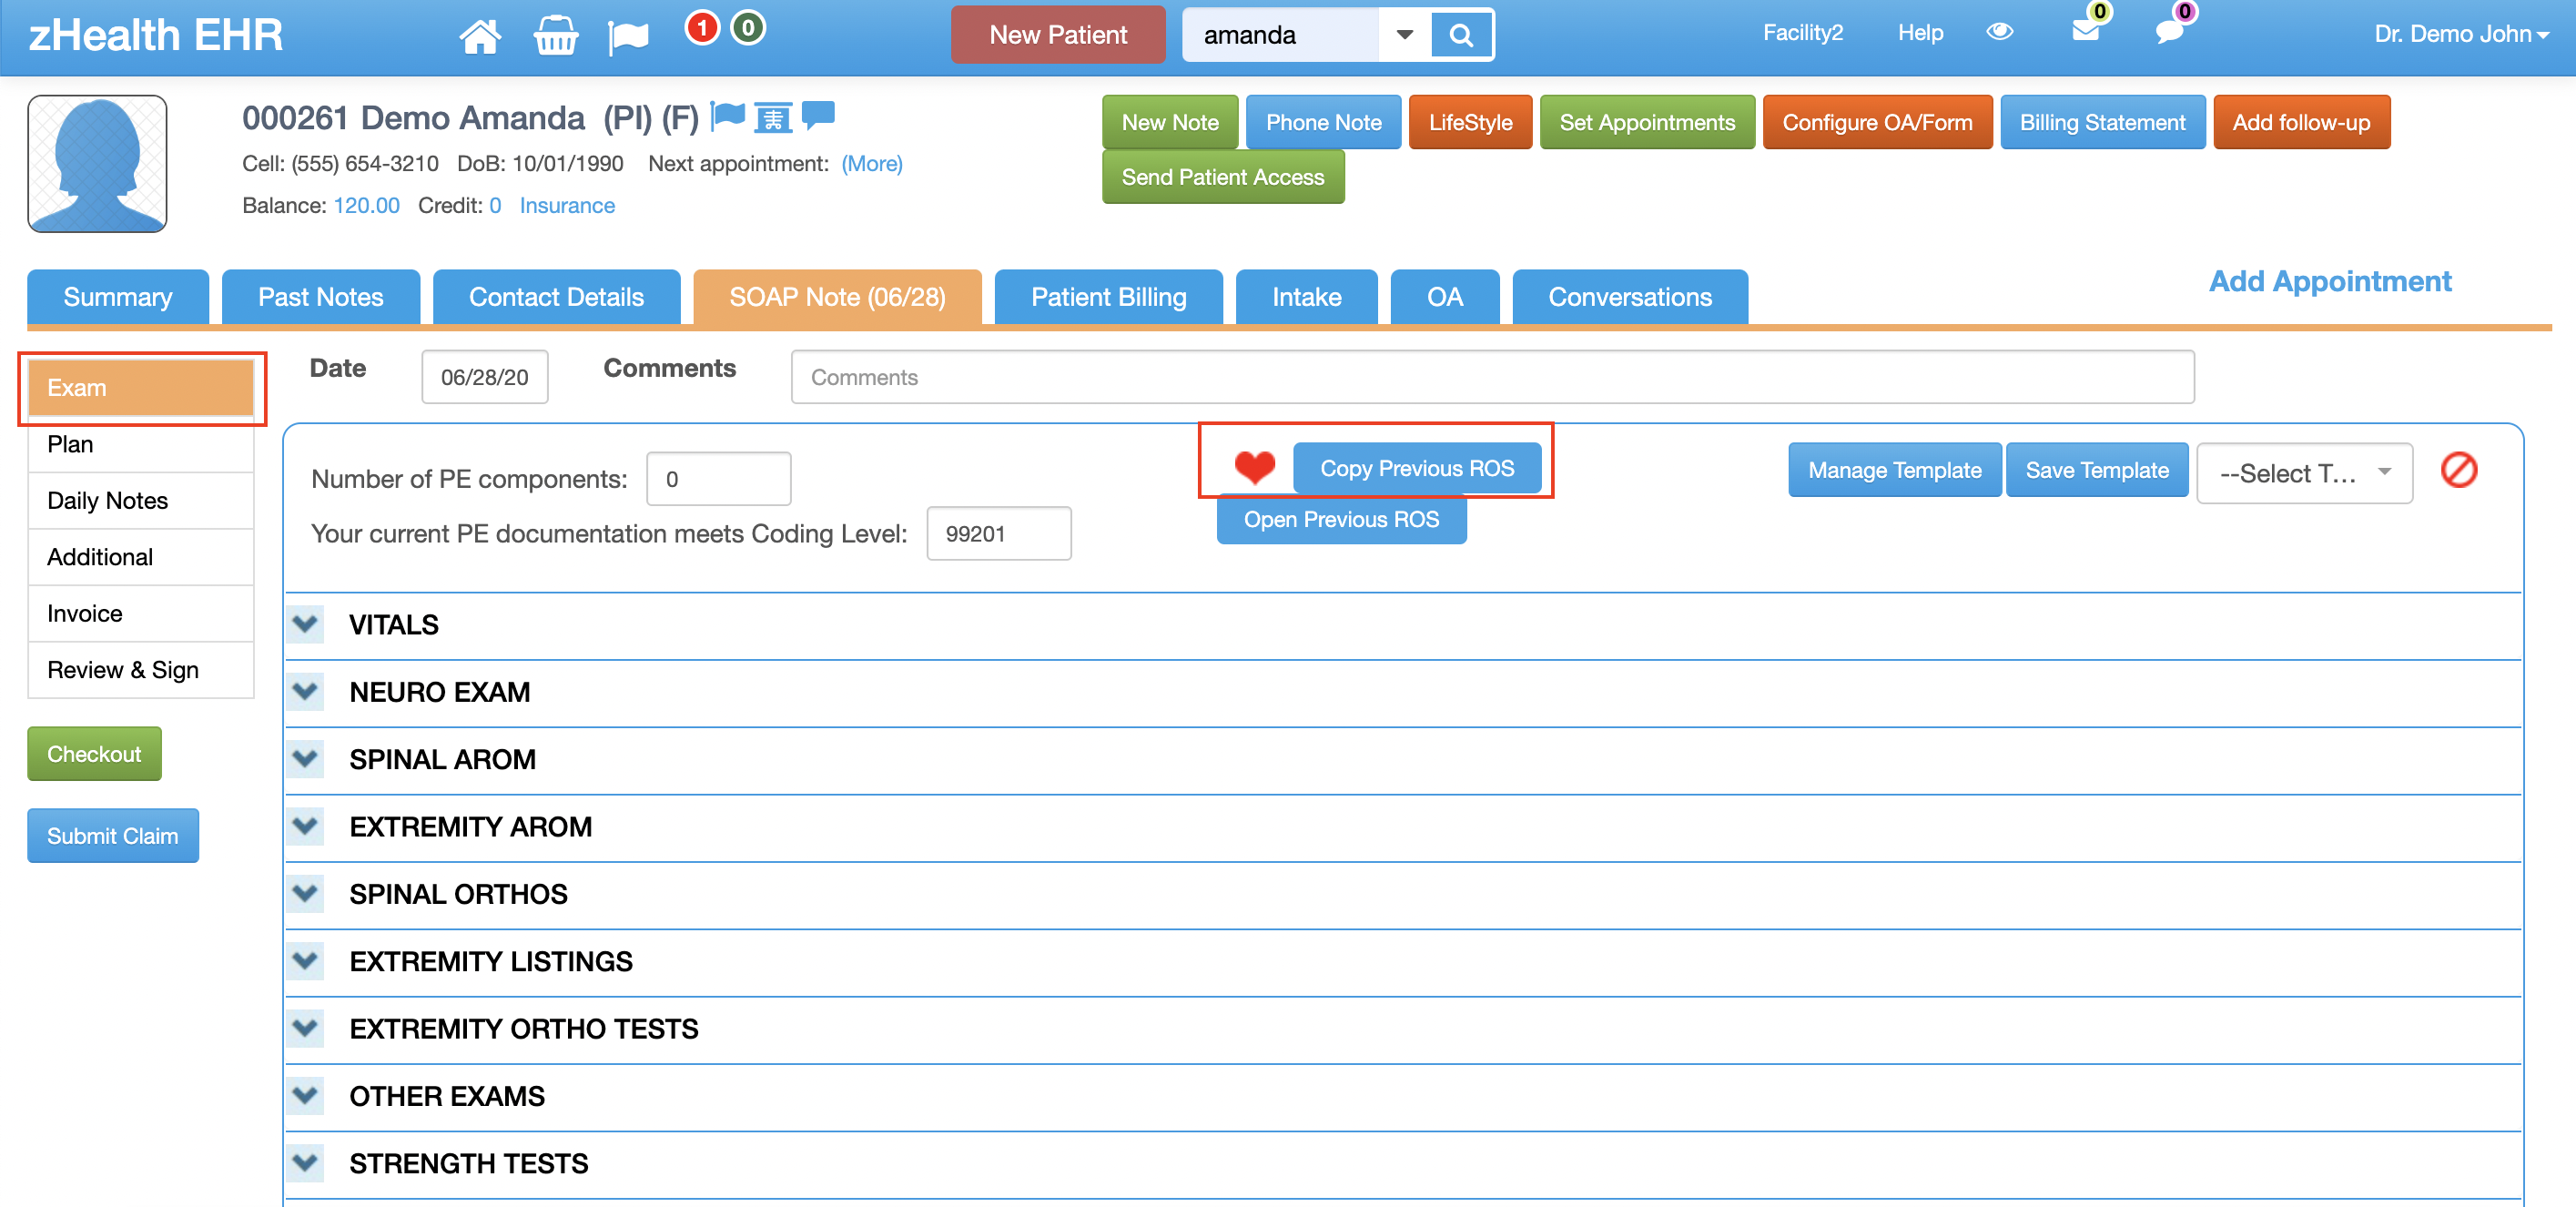Click the Add Appointment link
2576x1207 pixels.
(2330, 281)
